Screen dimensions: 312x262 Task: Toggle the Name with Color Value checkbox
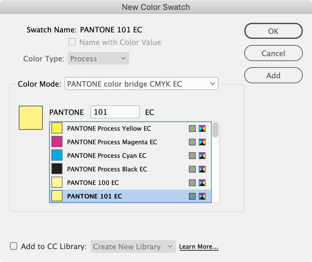click(72, 42)
